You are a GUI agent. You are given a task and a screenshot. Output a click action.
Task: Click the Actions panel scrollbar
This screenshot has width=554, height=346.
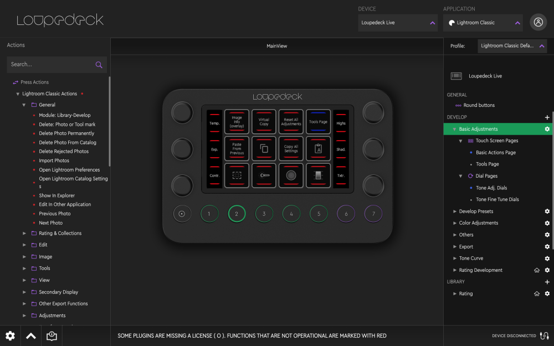point(110,121)
